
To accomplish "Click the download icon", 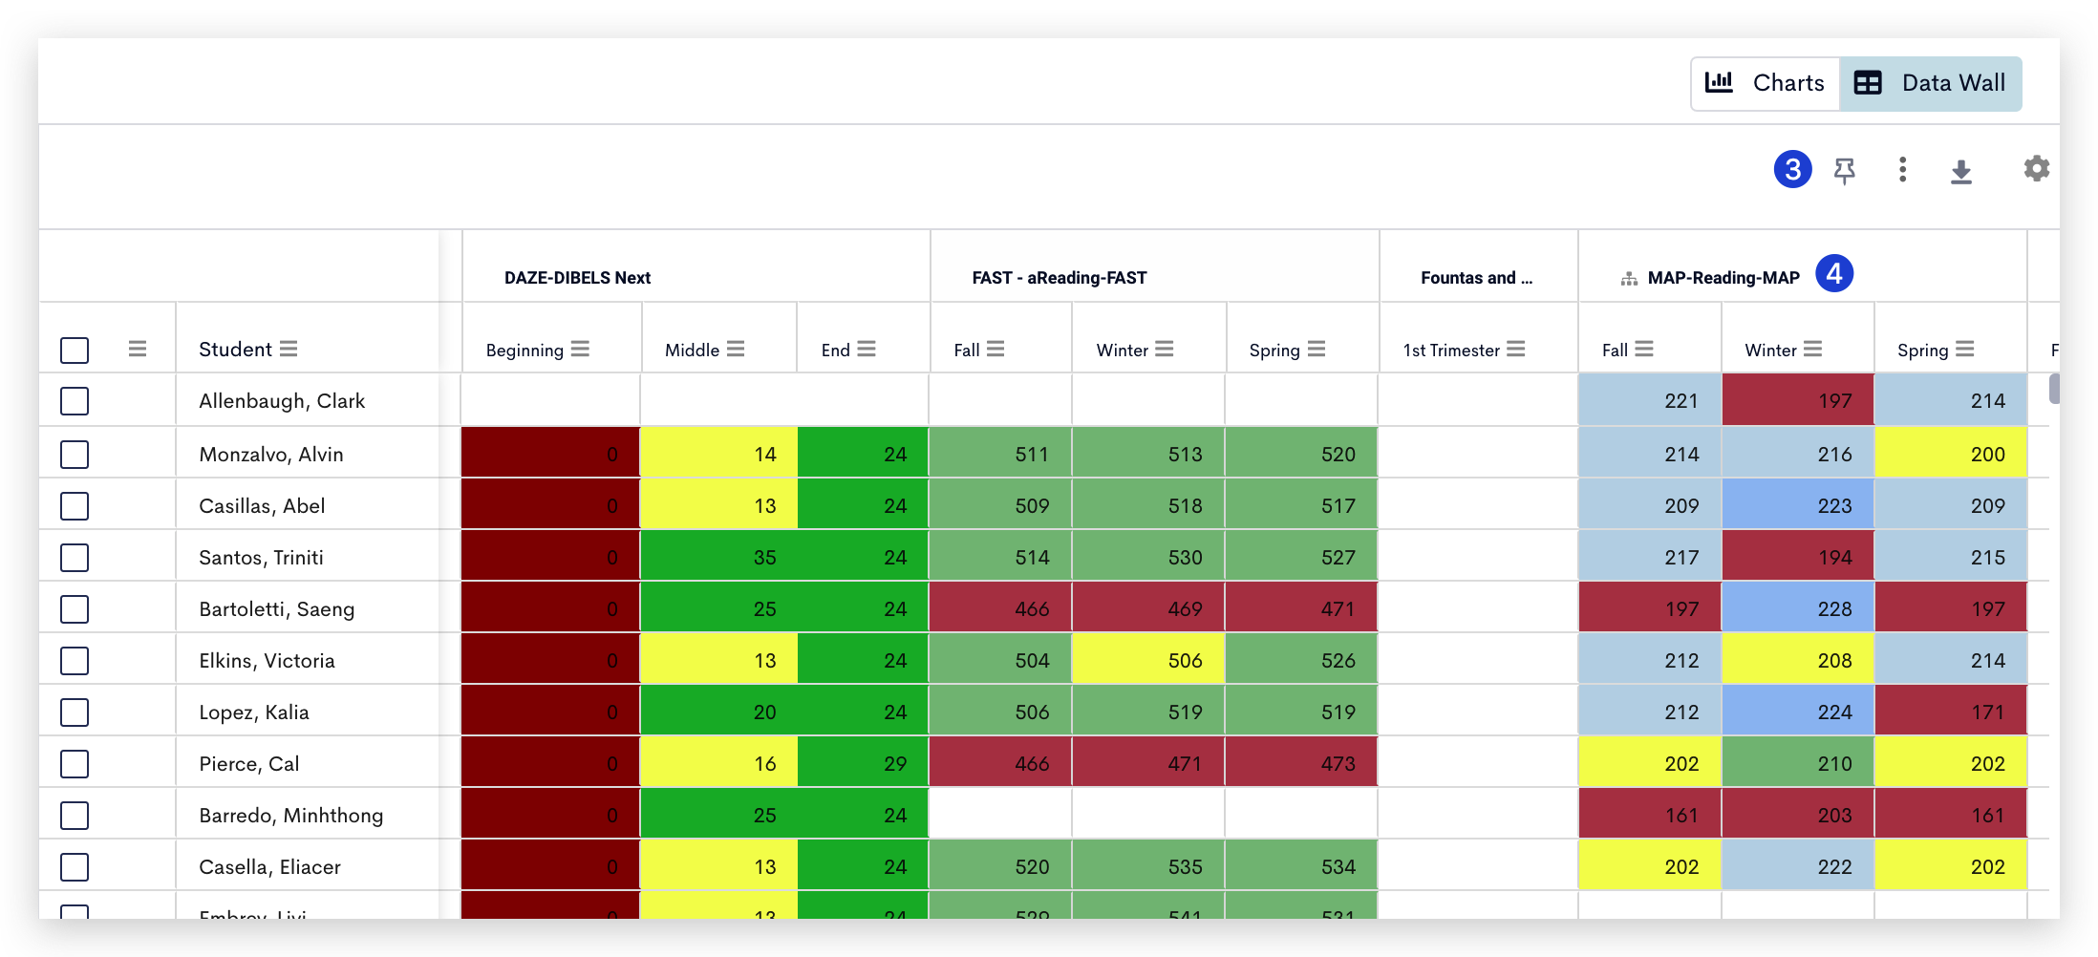I will click(x=1961, y=172).
